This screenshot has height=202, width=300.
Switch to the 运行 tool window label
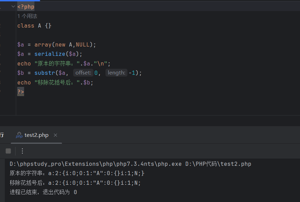[x=2, y=135]
